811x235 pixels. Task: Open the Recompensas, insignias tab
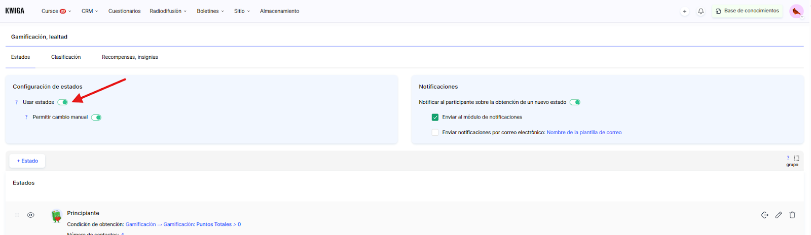click(x=130, y=57)
